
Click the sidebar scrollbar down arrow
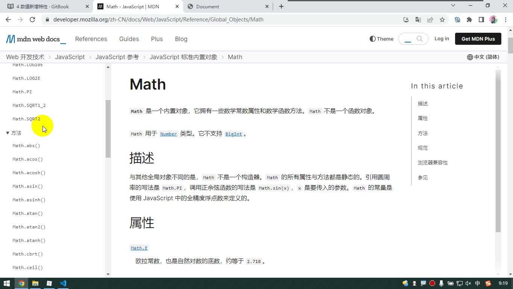point(108,274)
